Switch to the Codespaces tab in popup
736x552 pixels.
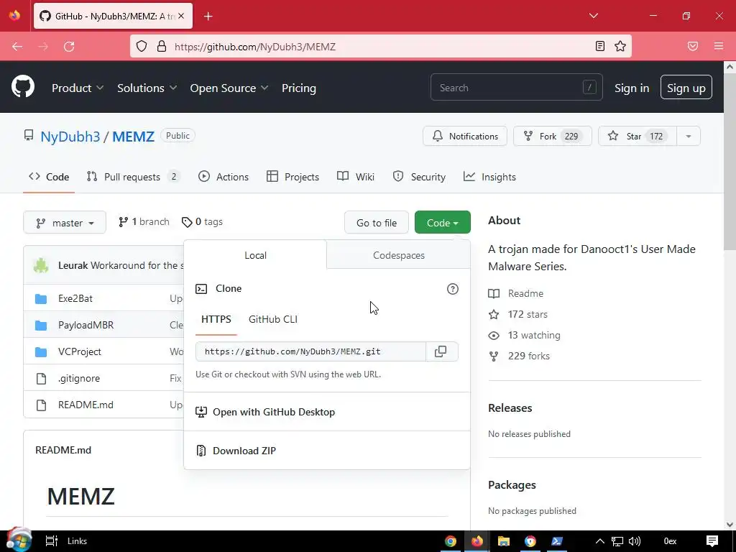[x=398, y=255]
